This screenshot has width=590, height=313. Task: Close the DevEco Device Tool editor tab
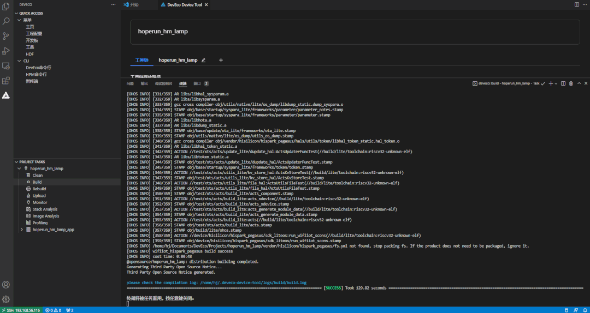206,4
